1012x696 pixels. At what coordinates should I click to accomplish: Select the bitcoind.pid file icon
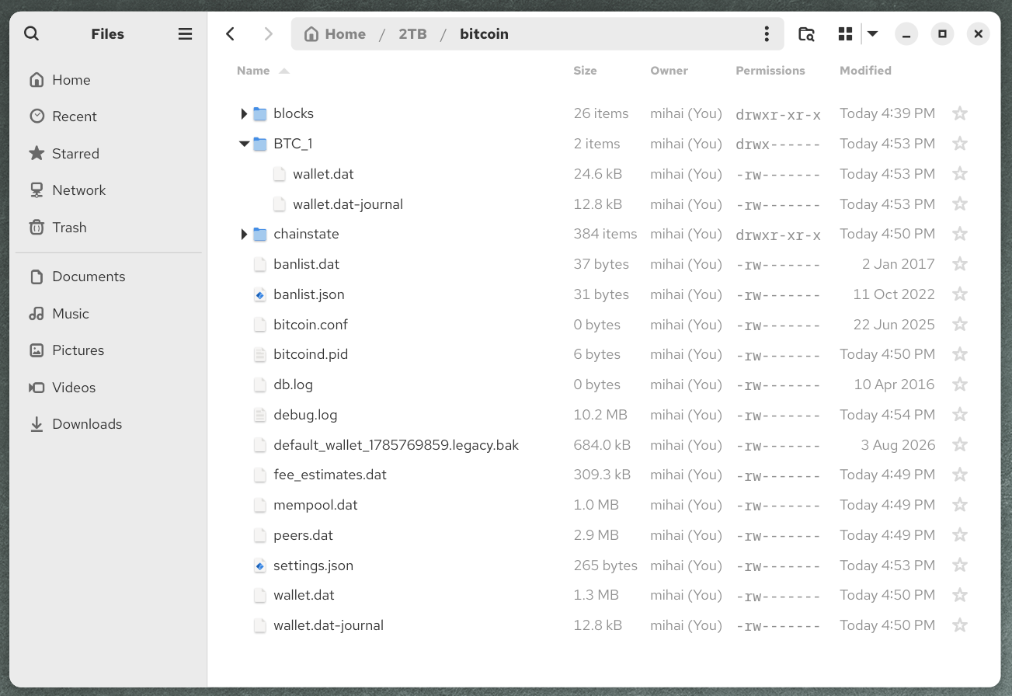pyautogui.click(x=260, y=354)
